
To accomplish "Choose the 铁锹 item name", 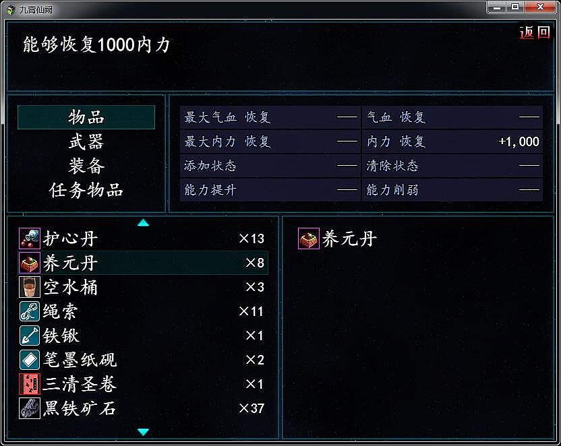I will [61, 336].
